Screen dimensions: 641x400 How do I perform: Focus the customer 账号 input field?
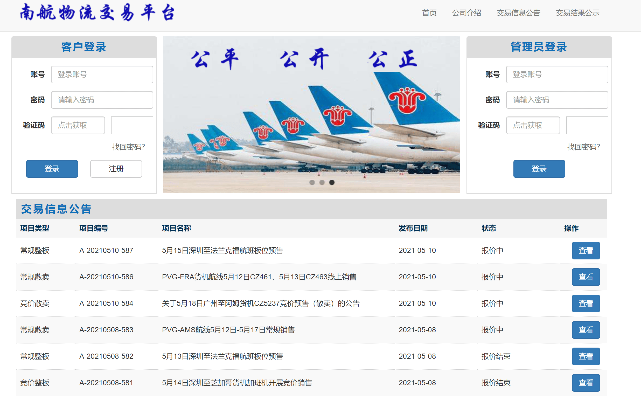click(x=102, y=74)
